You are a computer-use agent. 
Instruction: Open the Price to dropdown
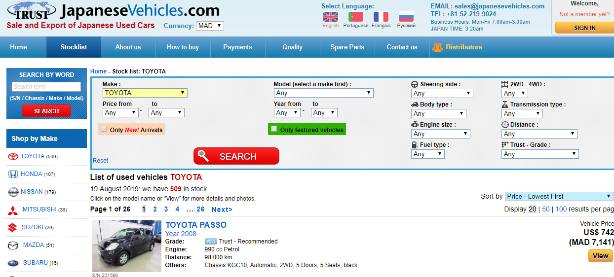(x=167, y=113)
